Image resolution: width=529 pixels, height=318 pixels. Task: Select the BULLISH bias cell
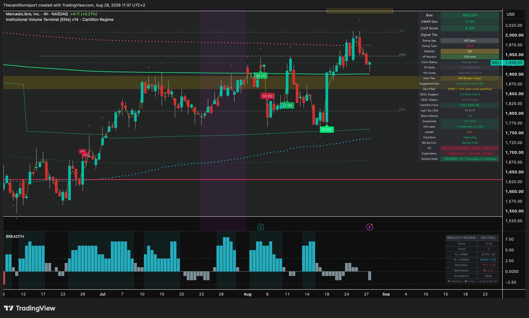click(470, 15)
